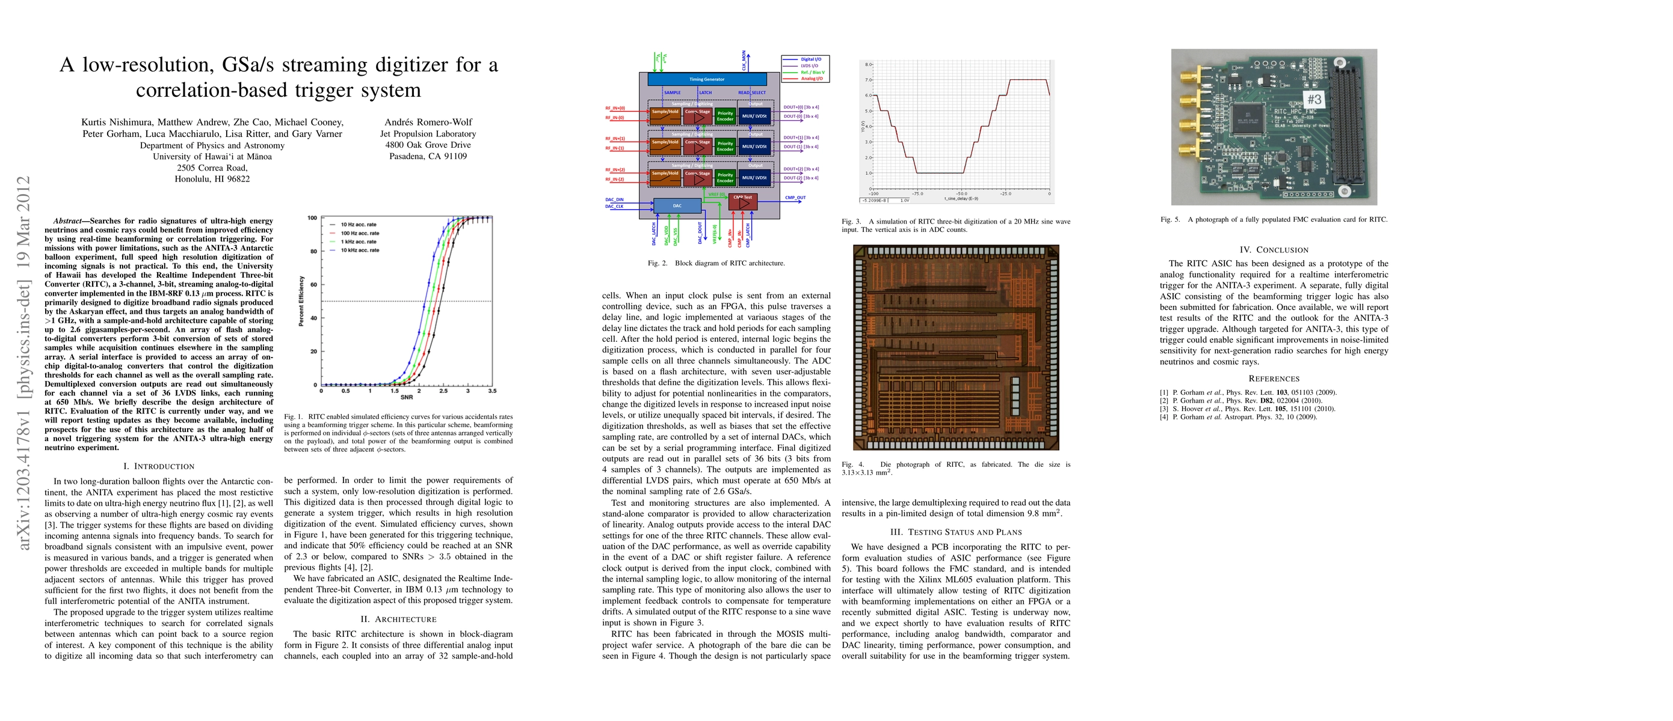Click the Fig. 2 block diagram caption
Image resolution: width=1673 pixels, height=721 pixels.
(x=716, y=263)
